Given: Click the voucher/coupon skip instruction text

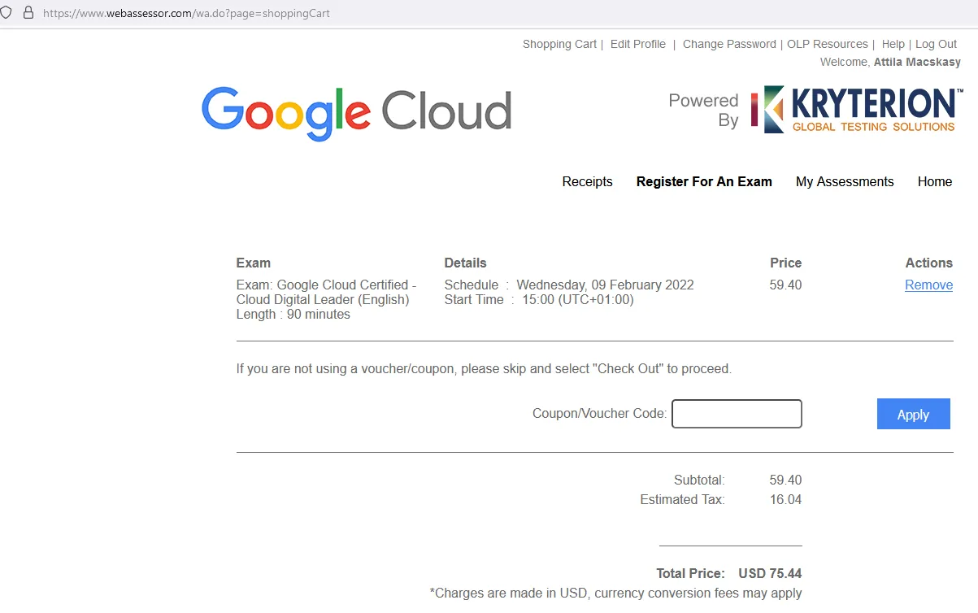Looking at the screenshot, I should (x=484, y=368).
